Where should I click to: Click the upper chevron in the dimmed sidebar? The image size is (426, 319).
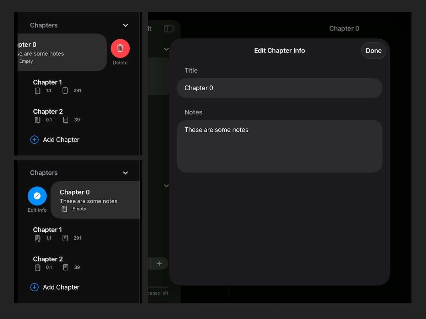pos(166,50)
